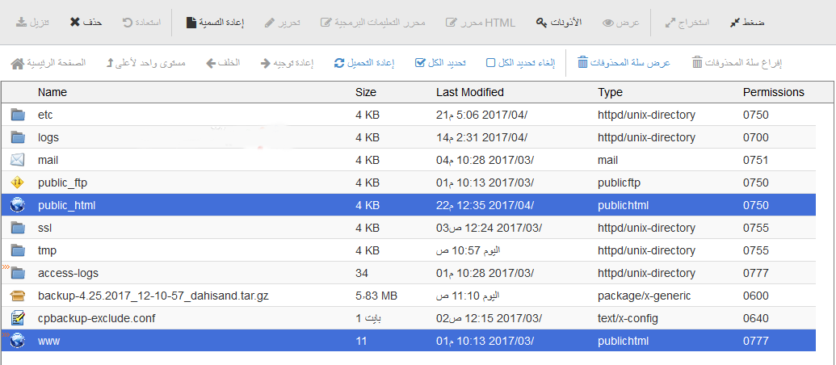836x365 pixels.
Task: Select the 'ssl' file name
Action: tap(44, 228)
